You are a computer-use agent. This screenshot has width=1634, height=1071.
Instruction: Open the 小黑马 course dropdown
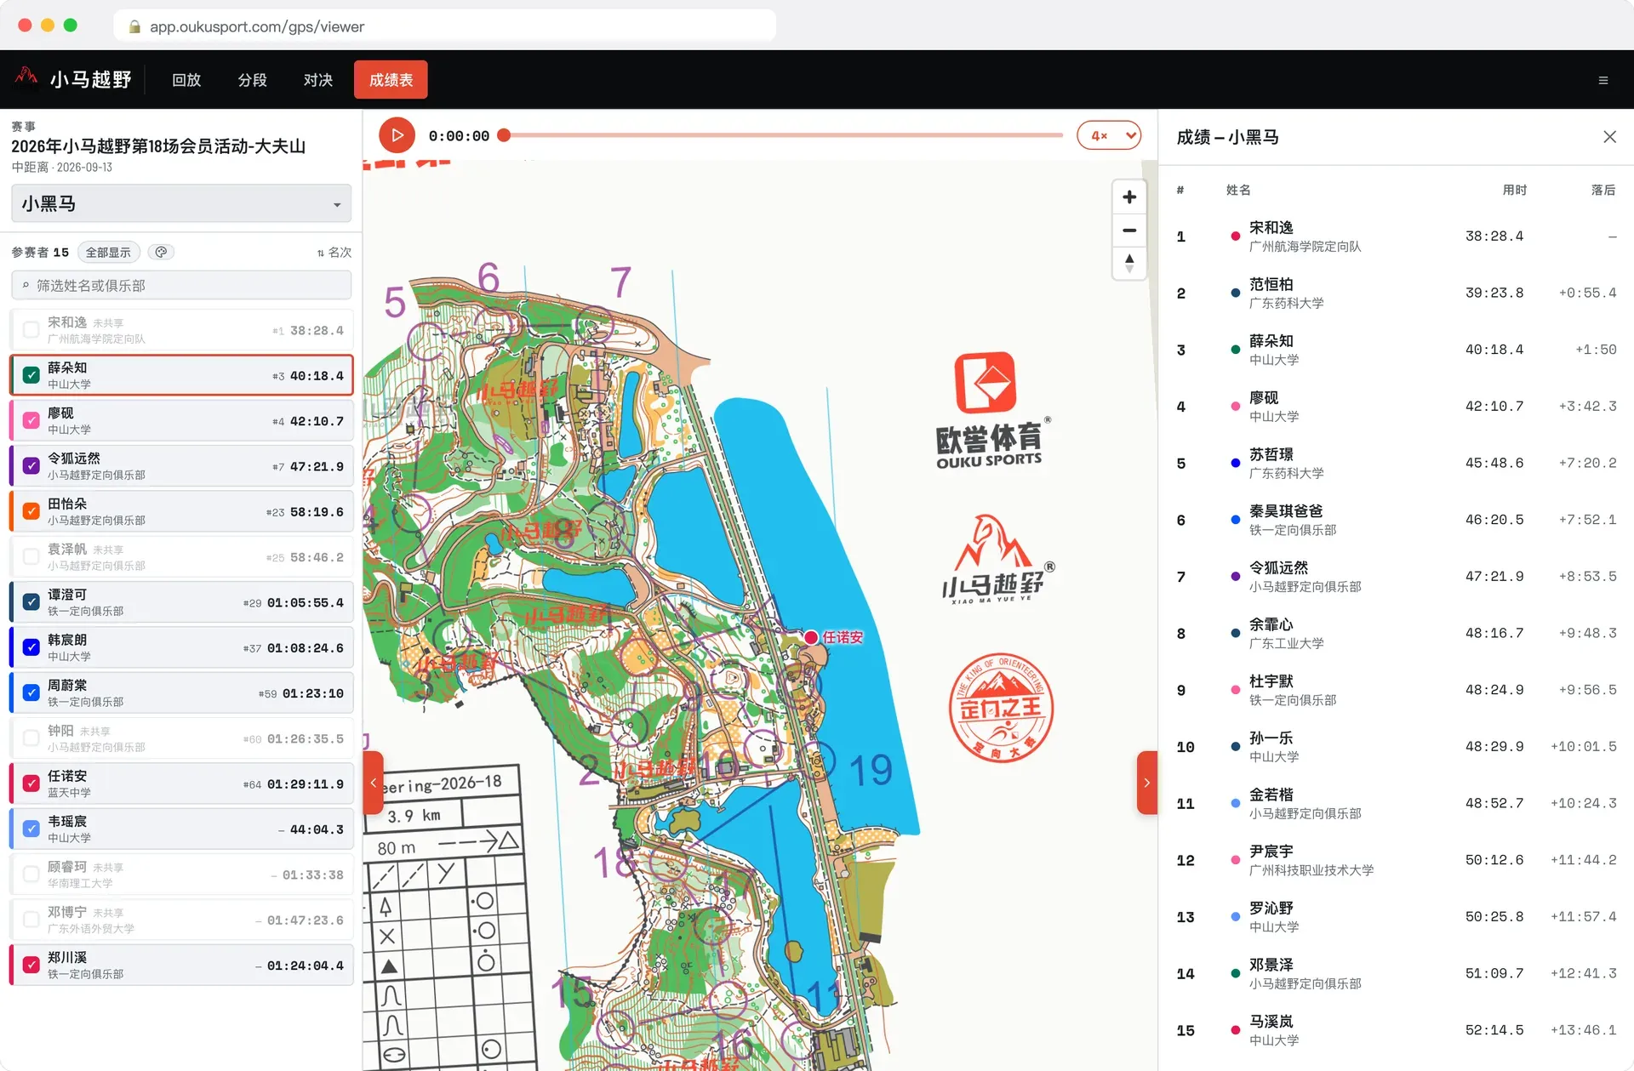coord(181,204)
